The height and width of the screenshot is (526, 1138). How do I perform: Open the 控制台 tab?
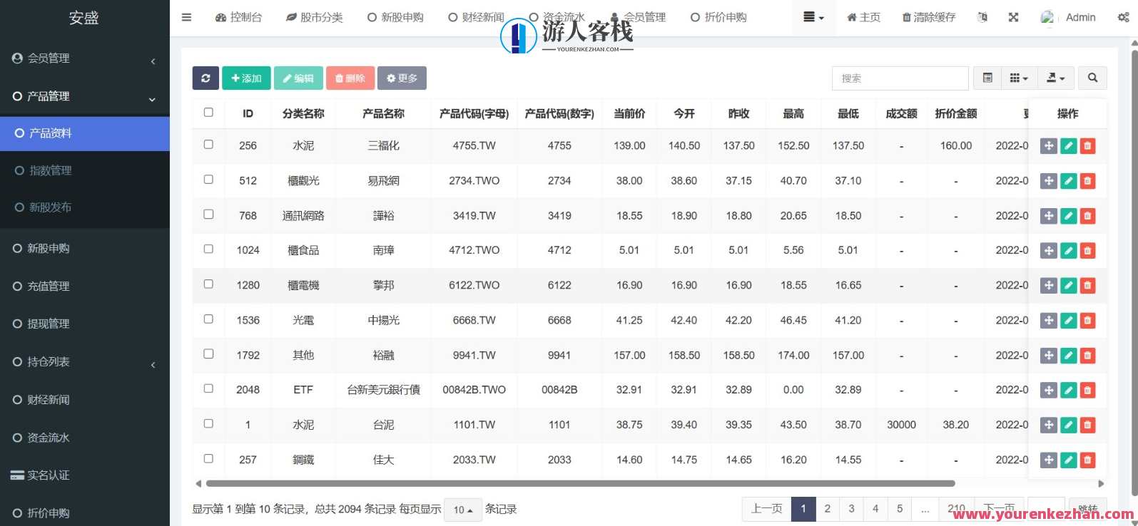click(x=239, y=17)
